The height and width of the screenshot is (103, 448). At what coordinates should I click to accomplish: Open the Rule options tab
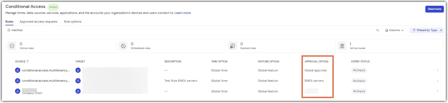click(x=73, y=22)
